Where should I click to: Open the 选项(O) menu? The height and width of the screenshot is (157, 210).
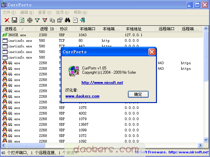[x=63, y=13]
